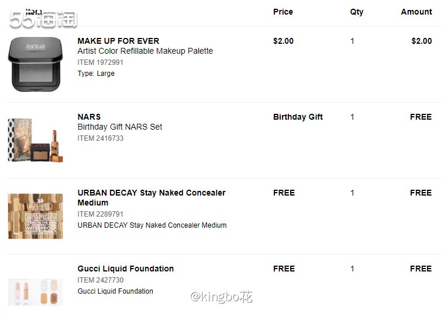This screenshot has height=317, width=441.
Task: Open the Gucci Liquid Foundation title link
Action: [126, 269]
